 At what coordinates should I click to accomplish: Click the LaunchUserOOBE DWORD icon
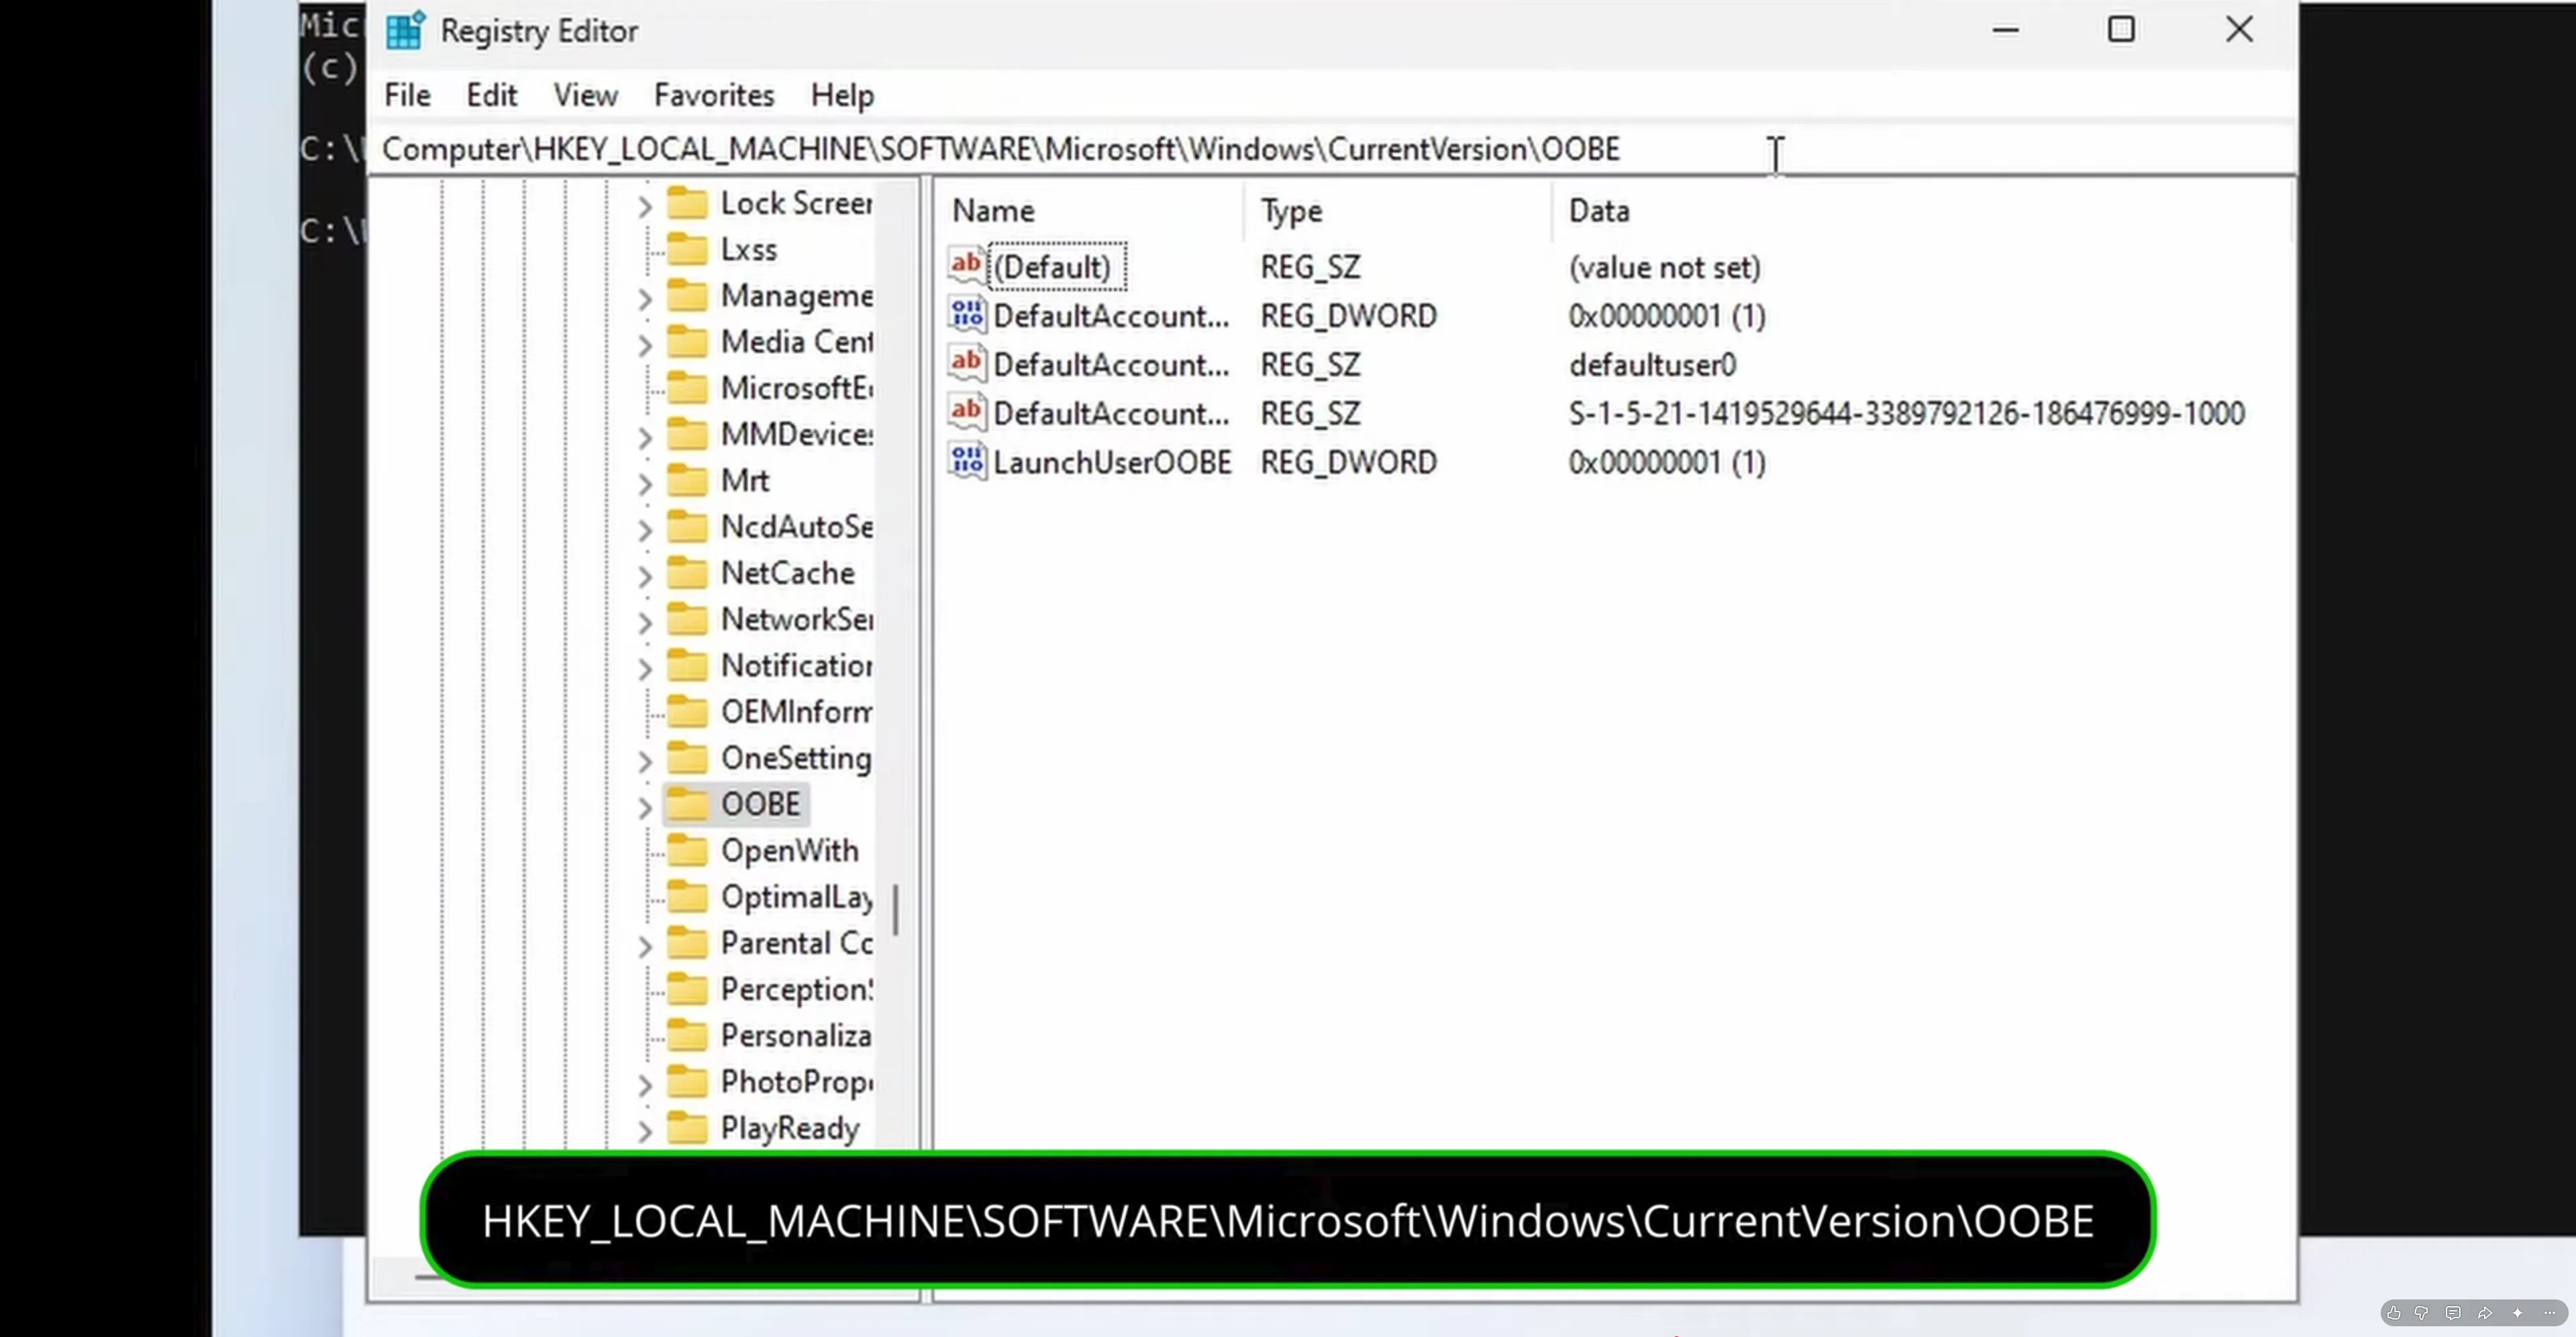click(x=967, y=461)
